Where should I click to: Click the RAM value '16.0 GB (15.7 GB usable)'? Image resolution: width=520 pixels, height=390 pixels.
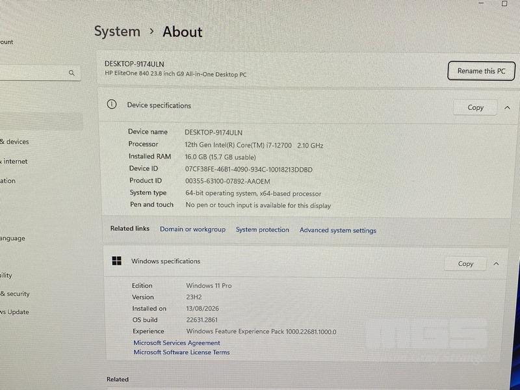pos(220,157)
